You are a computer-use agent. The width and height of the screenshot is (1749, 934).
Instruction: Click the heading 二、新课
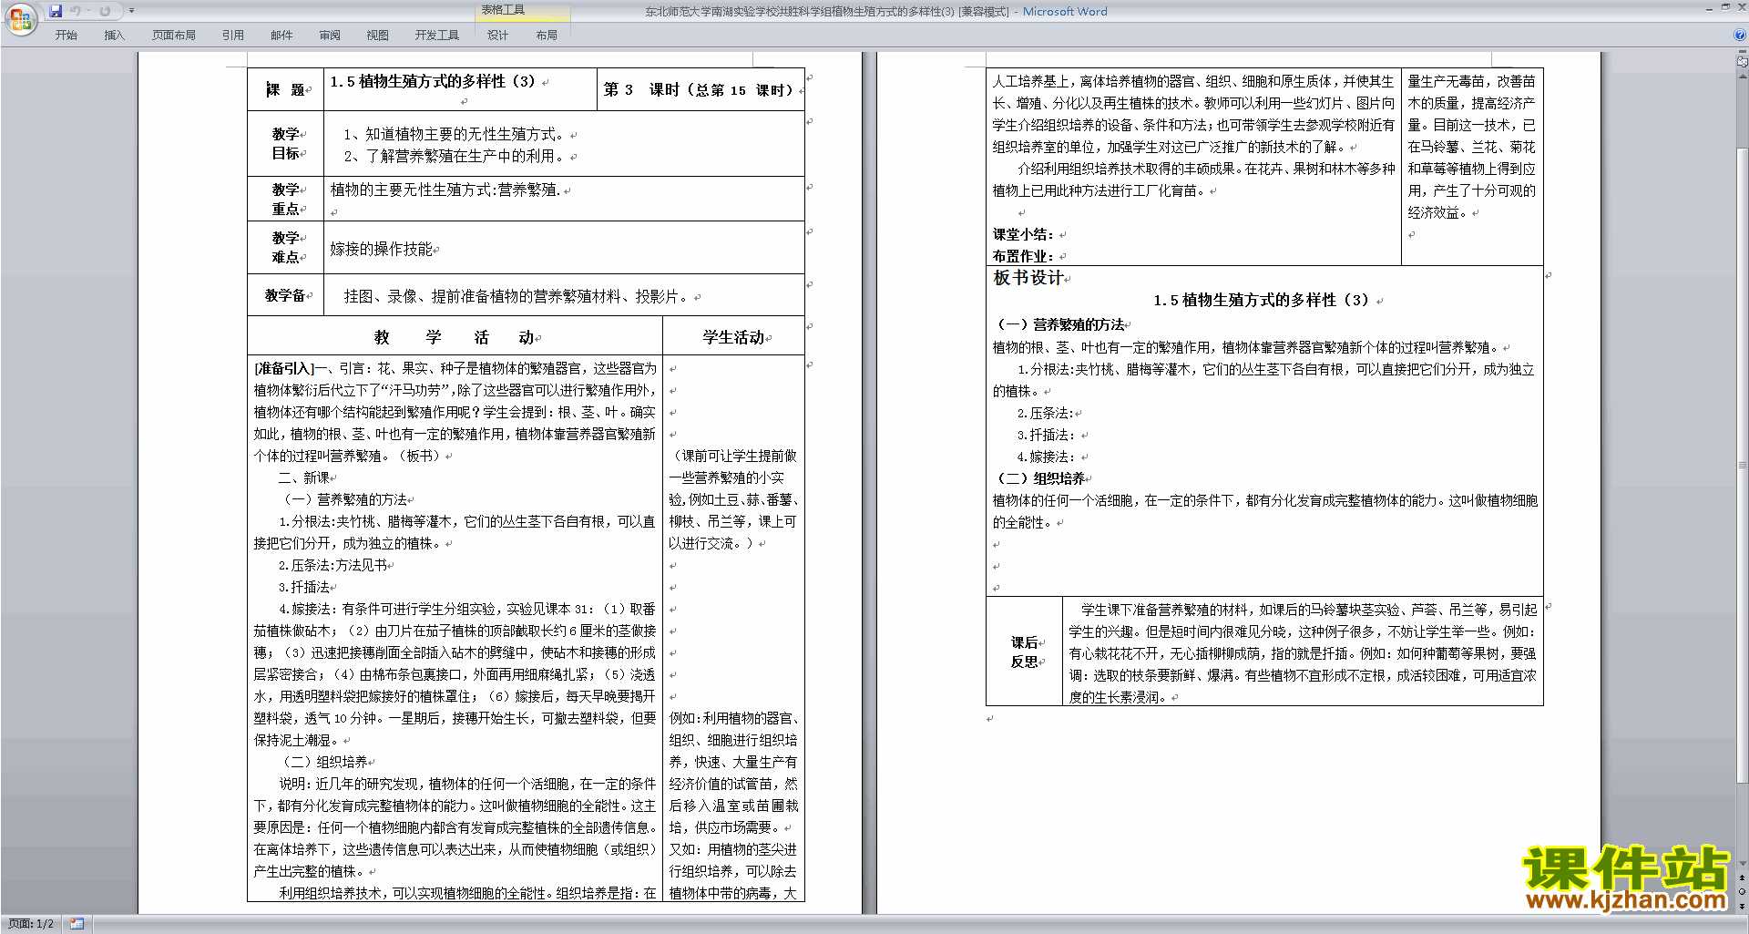[x=303, y=477]
